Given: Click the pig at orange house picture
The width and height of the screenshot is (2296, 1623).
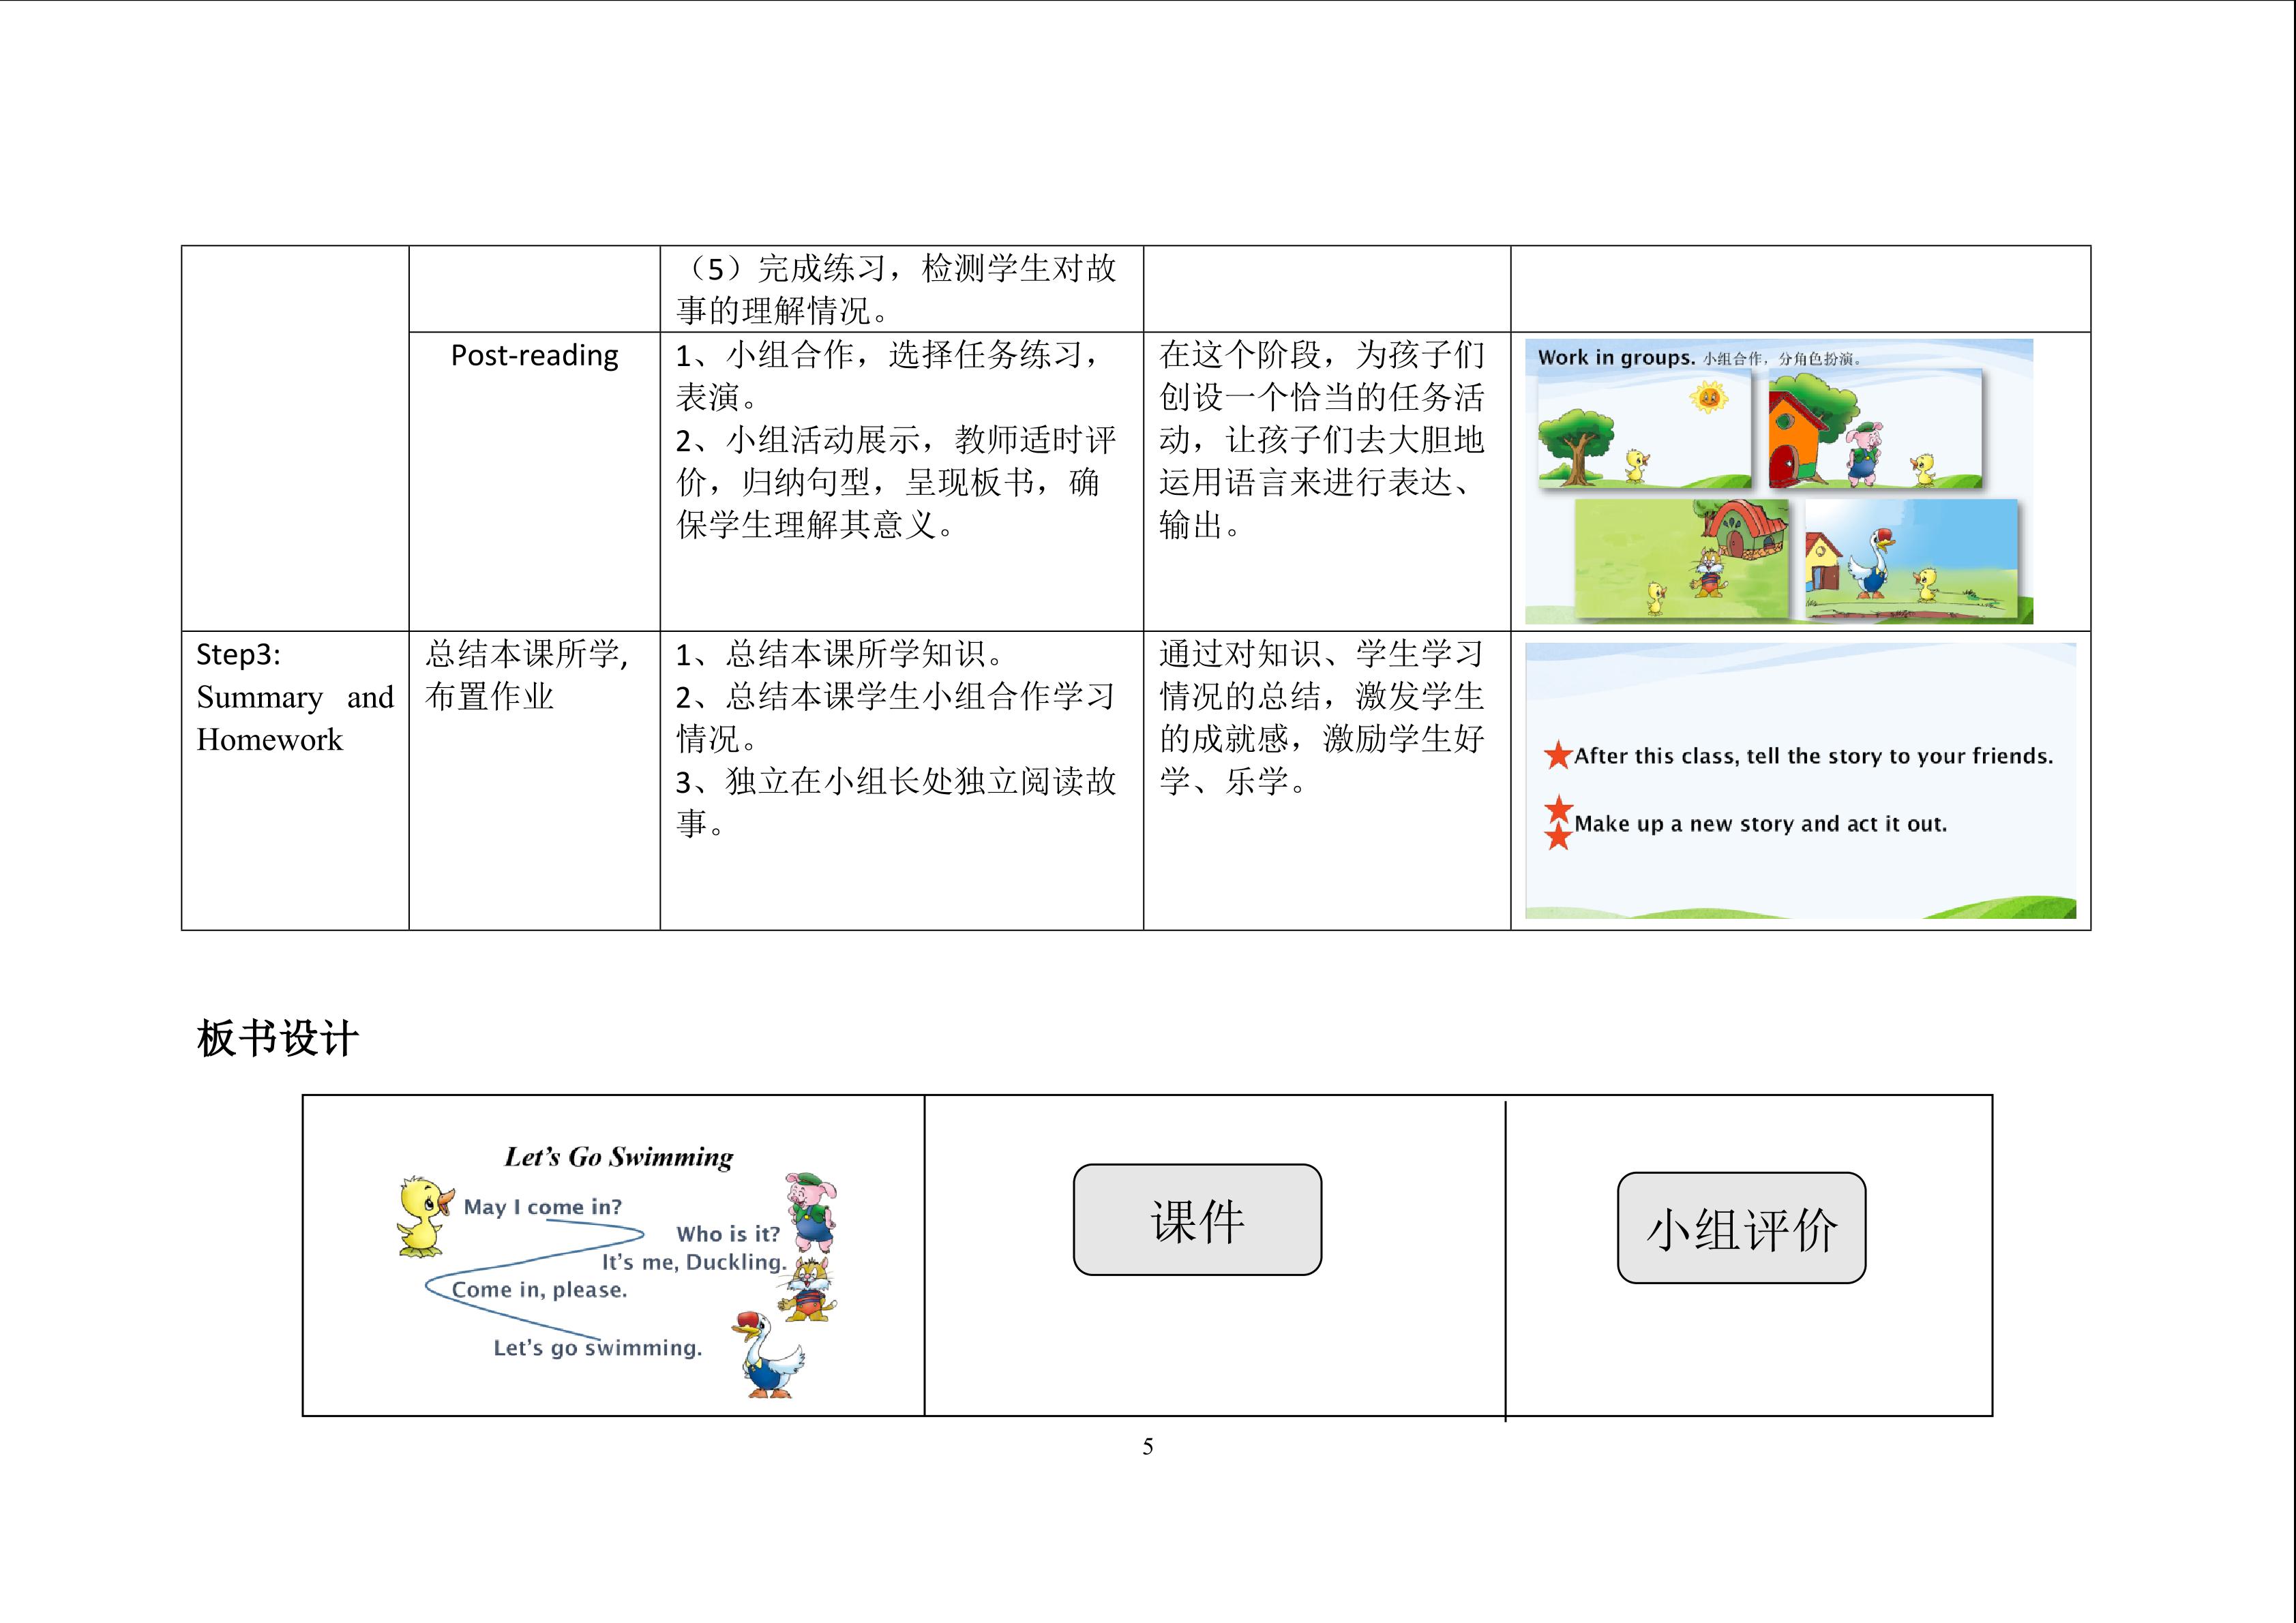Looking at the screenshot, I should [x=1874, y=429].
